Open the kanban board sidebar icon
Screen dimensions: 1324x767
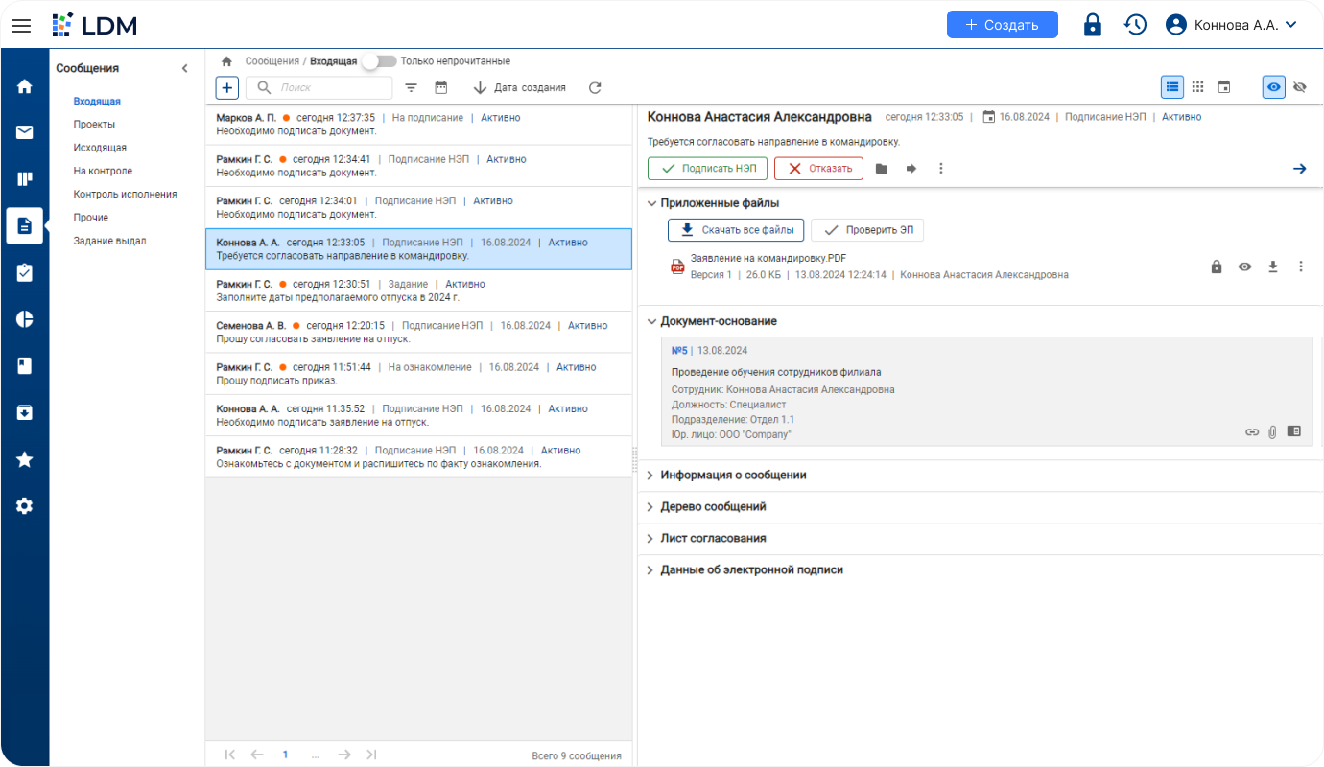point(25,179)
